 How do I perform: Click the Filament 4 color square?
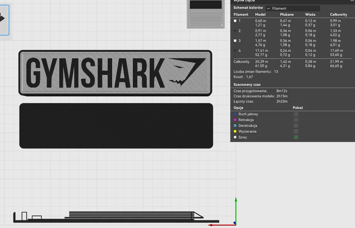coord(235,51)
